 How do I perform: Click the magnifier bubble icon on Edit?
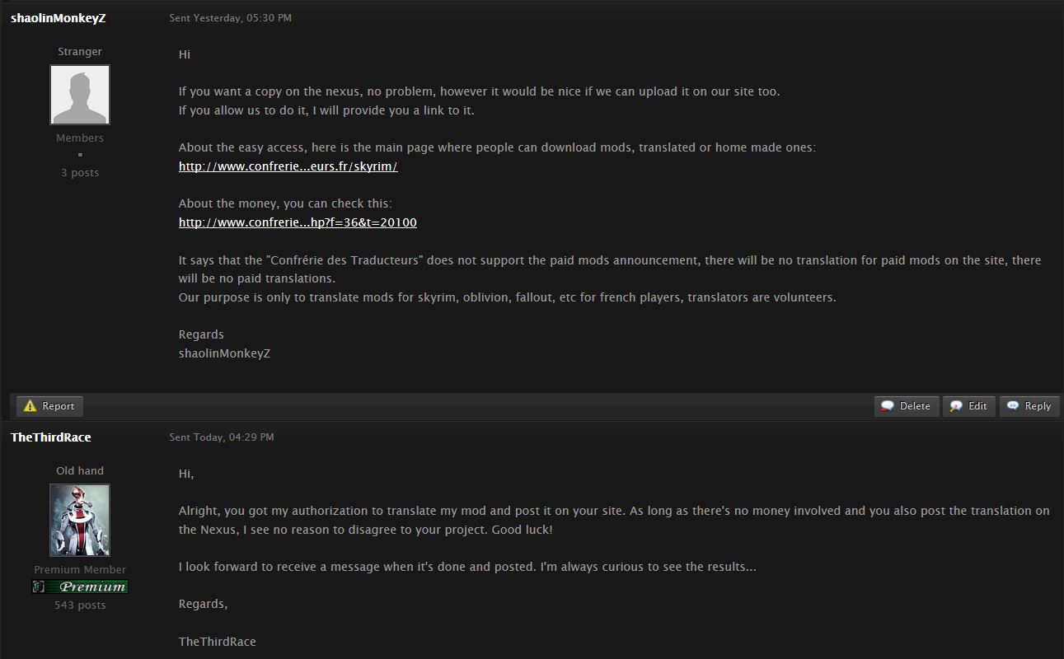click(956, 406)
